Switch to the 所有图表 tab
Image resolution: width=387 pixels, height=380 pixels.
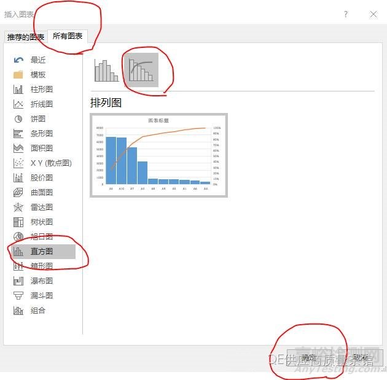(68, 36)
